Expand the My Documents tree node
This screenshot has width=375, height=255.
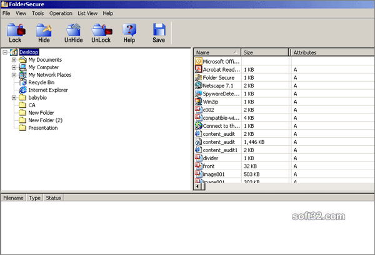[14, 60]
